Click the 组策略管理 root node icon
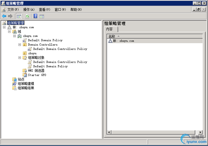 click(4, 23)
